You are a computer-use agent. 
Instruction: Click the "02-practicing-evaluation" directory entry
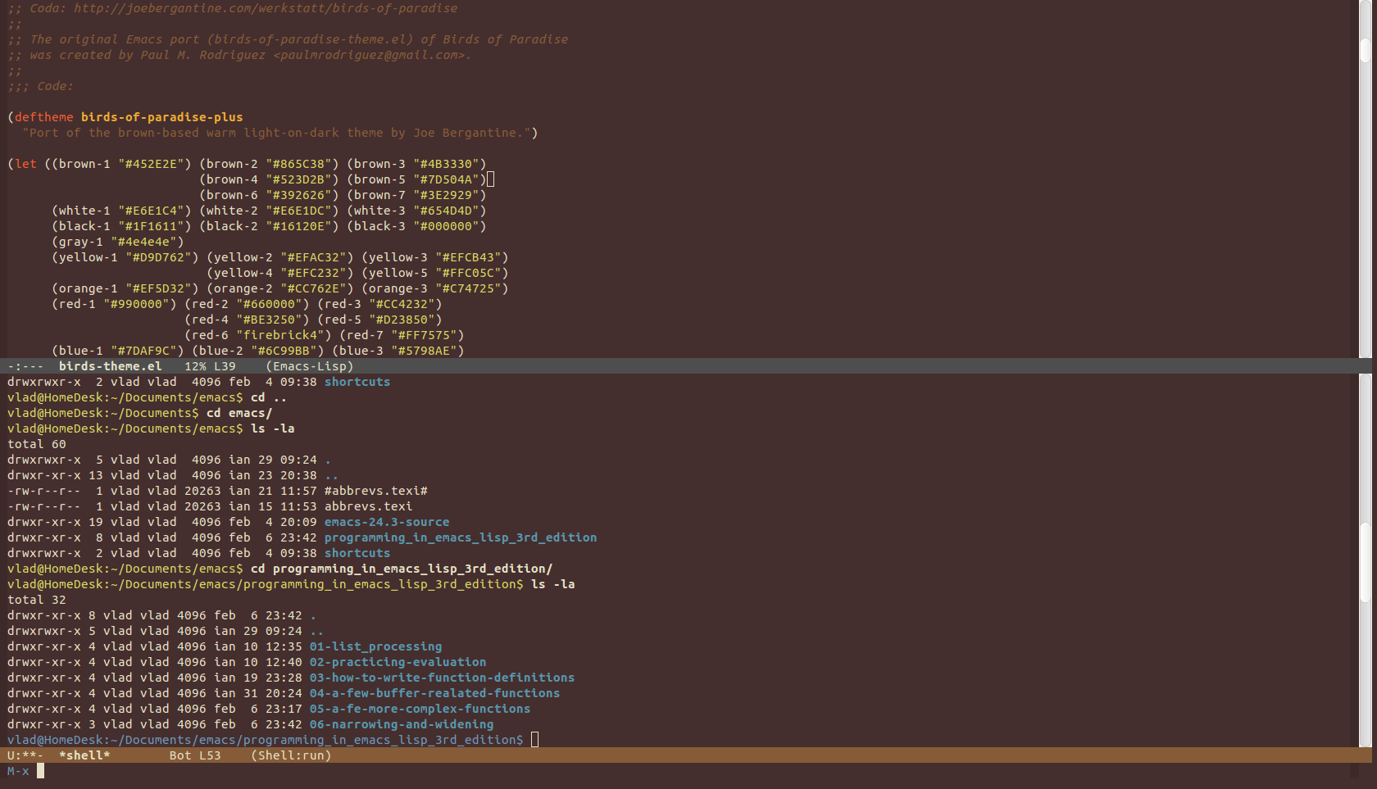(398, 662)
